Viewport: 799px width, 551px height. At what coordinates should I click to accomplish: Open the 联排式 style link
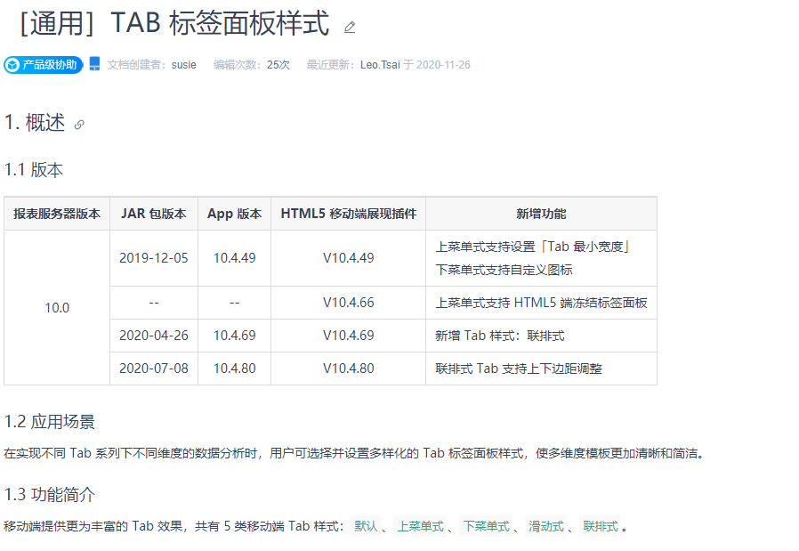pyautogui.click(x=601, y=526)
